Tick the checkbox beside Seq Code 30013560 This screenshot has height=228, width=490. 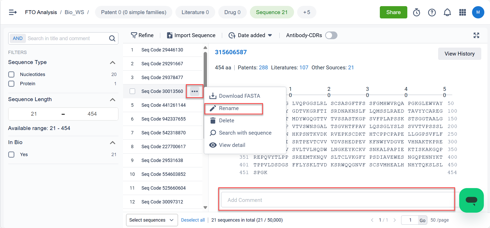[x=132, y=91]
